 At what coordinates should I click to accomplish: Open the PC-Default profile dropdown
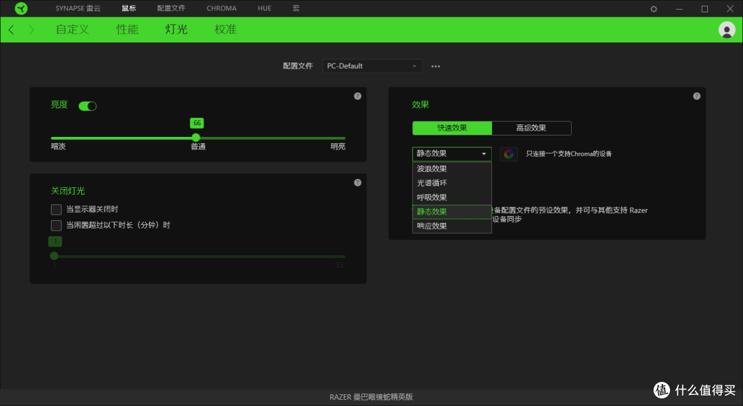tap(372, 66)
